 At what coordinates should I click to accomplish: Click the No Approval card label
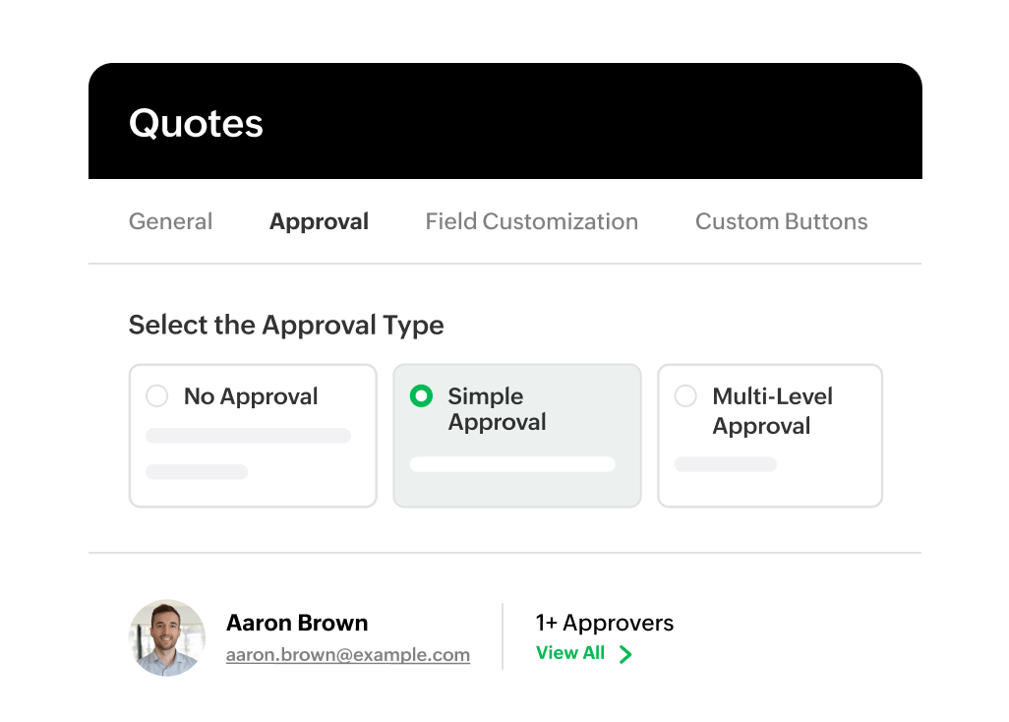[251, 396]
